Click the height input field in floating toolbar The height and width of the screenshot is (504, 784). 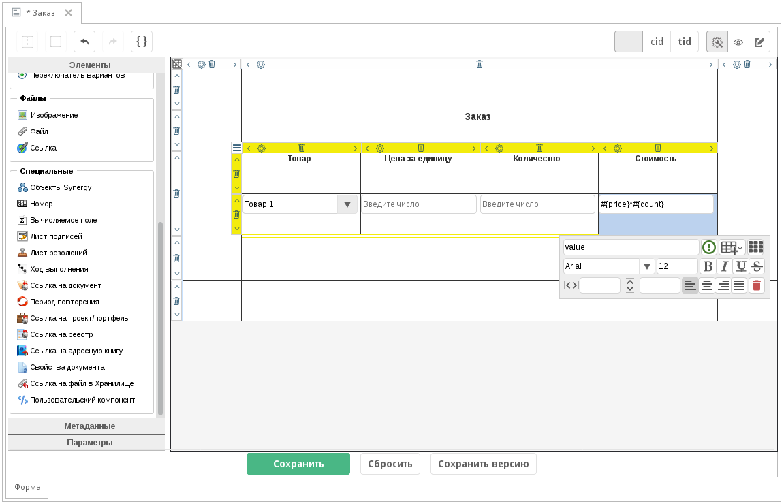659,285
